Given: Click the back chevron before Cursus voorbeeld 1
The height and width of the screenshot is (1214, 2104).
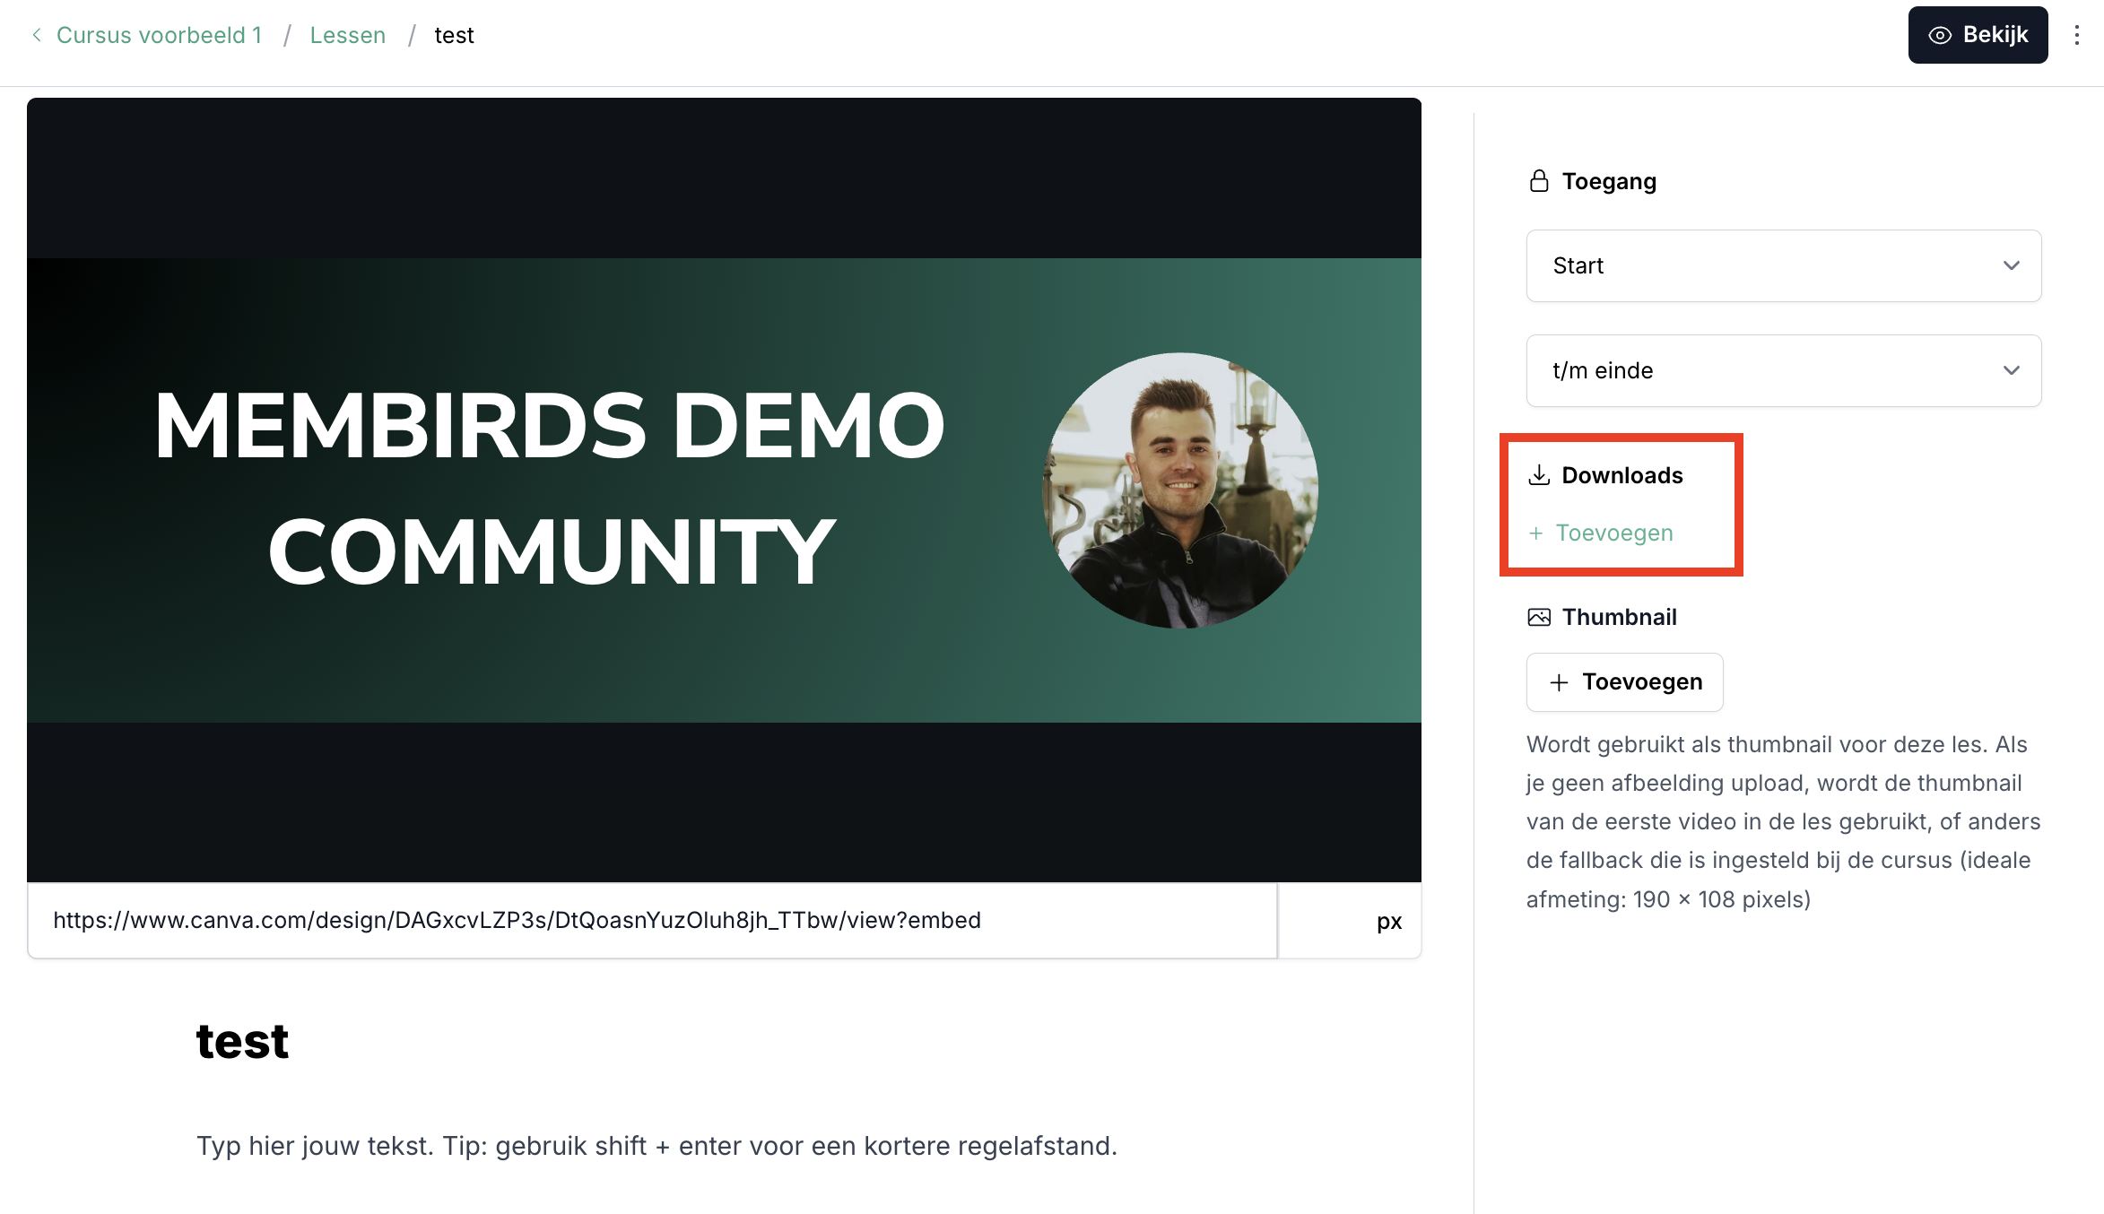Looking at the screenshot, I should tap(37, 35).
